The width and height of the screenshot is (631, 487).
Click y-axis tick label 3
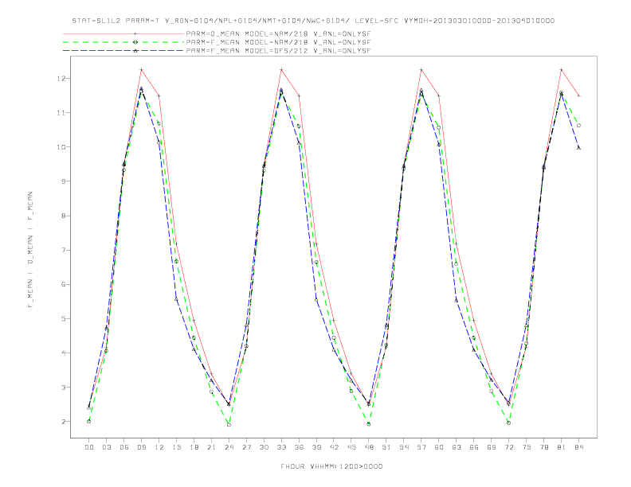click(x=63, y=388)
